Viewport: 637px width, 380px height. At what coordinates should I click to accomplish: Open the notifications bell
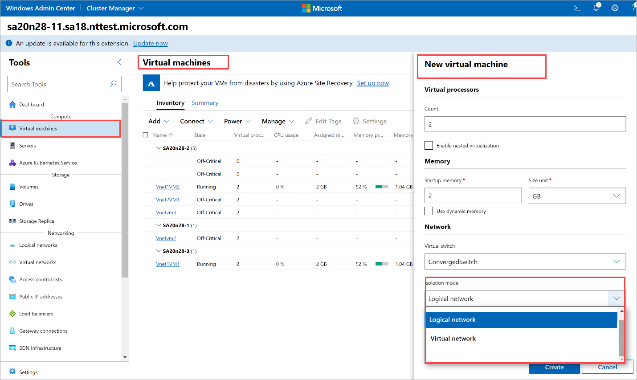[596, 8]
